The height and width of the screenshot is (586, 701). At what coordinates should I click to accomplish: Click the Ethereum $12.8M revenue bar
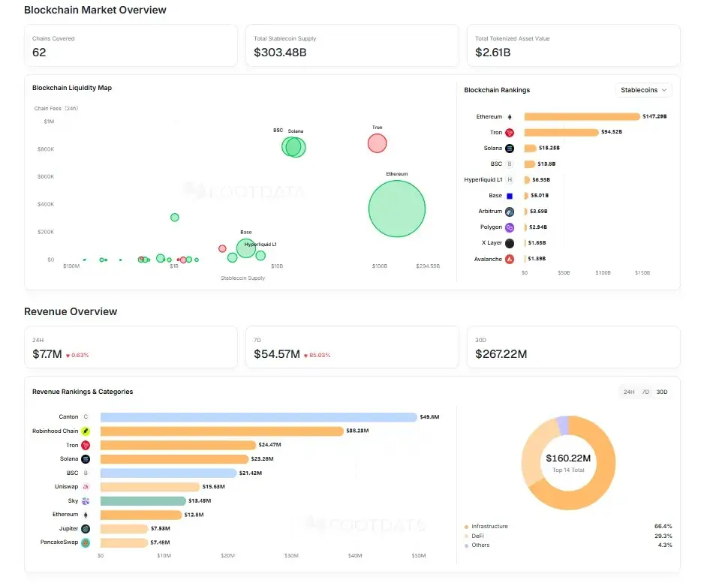coord(141,515)
